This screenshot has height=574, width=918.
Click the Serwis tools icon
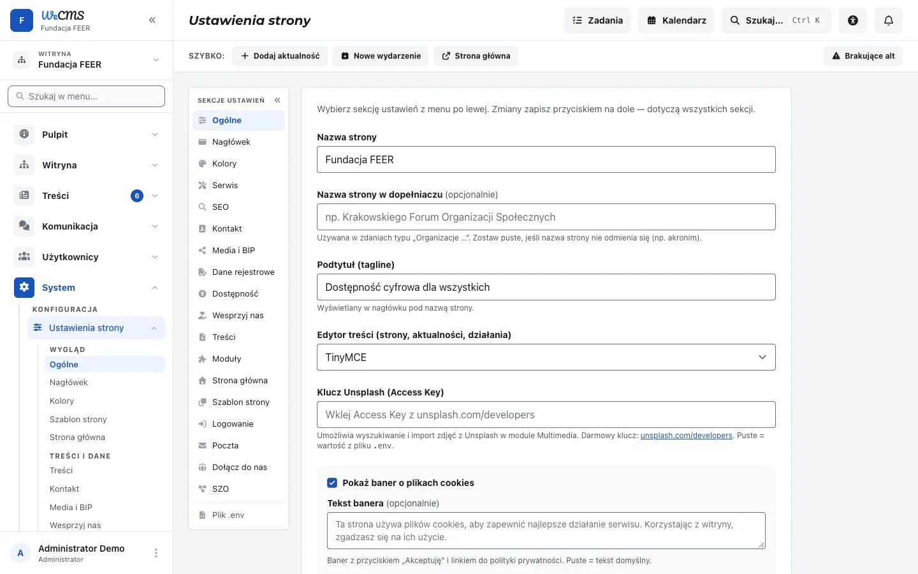coord(203,185)
